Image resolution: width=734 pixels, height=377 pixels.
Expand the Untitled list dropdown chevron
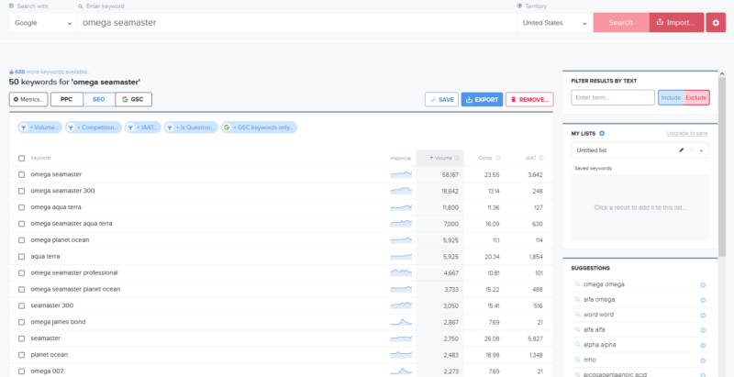(701, 150)
